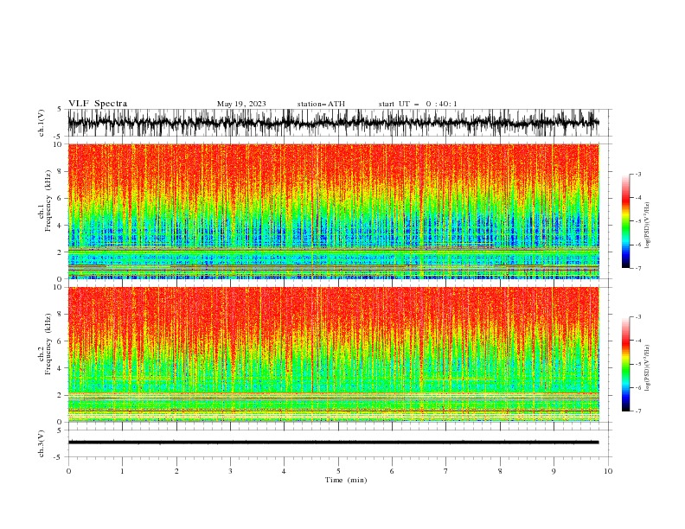Click the "station=ATH" header label
This screenshot has height=529, width=685.
(321, 104)
